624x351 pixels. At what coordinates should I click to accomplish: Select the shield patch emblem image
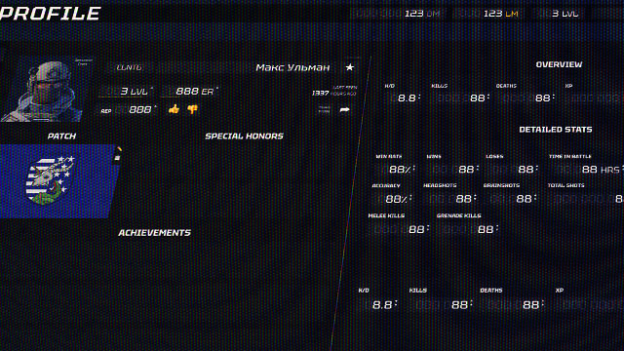(50, 180)
